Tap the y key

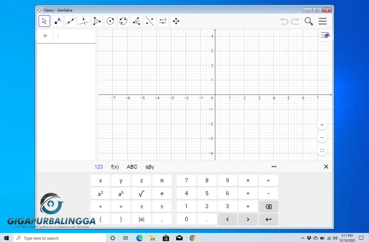(x=121, y=181)
